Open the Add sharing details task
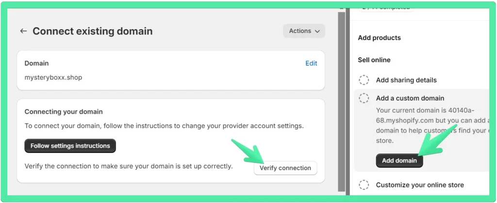Image resolution: width=497 pixels, height=203 pixels. tap(406, 80)
